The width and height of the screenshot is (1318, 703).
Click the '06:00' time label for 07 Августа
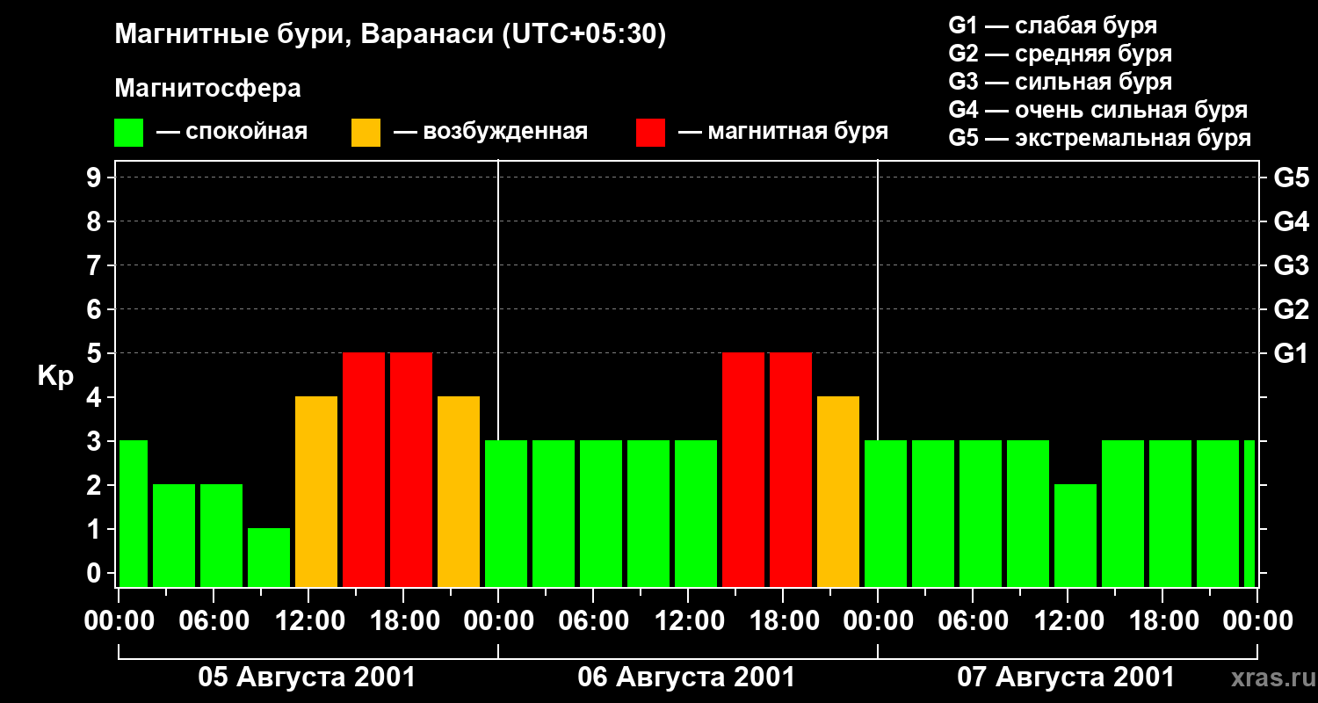[x=973, y=621]
